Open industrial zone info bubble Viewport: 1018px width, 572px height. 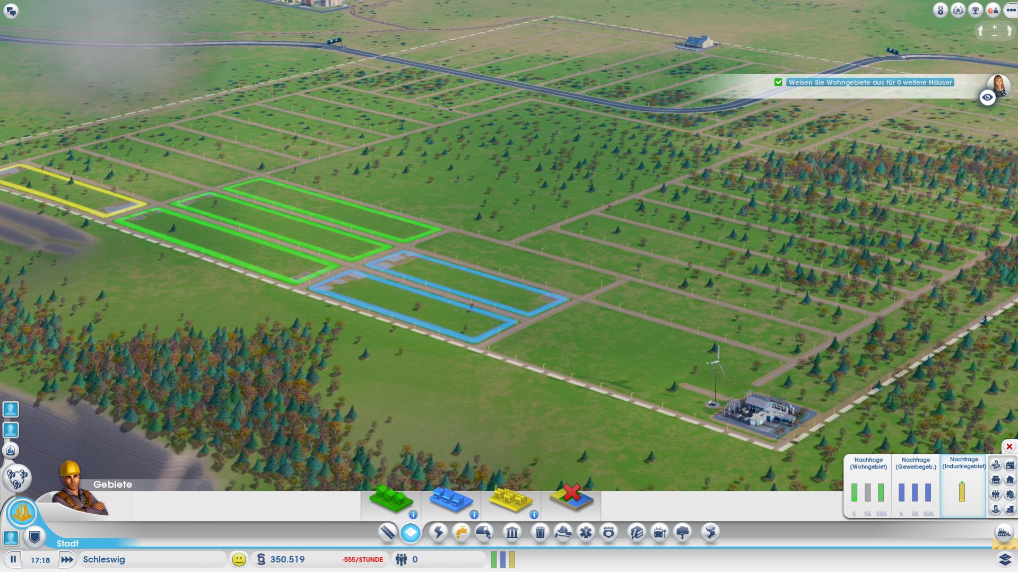click(534, 515)
